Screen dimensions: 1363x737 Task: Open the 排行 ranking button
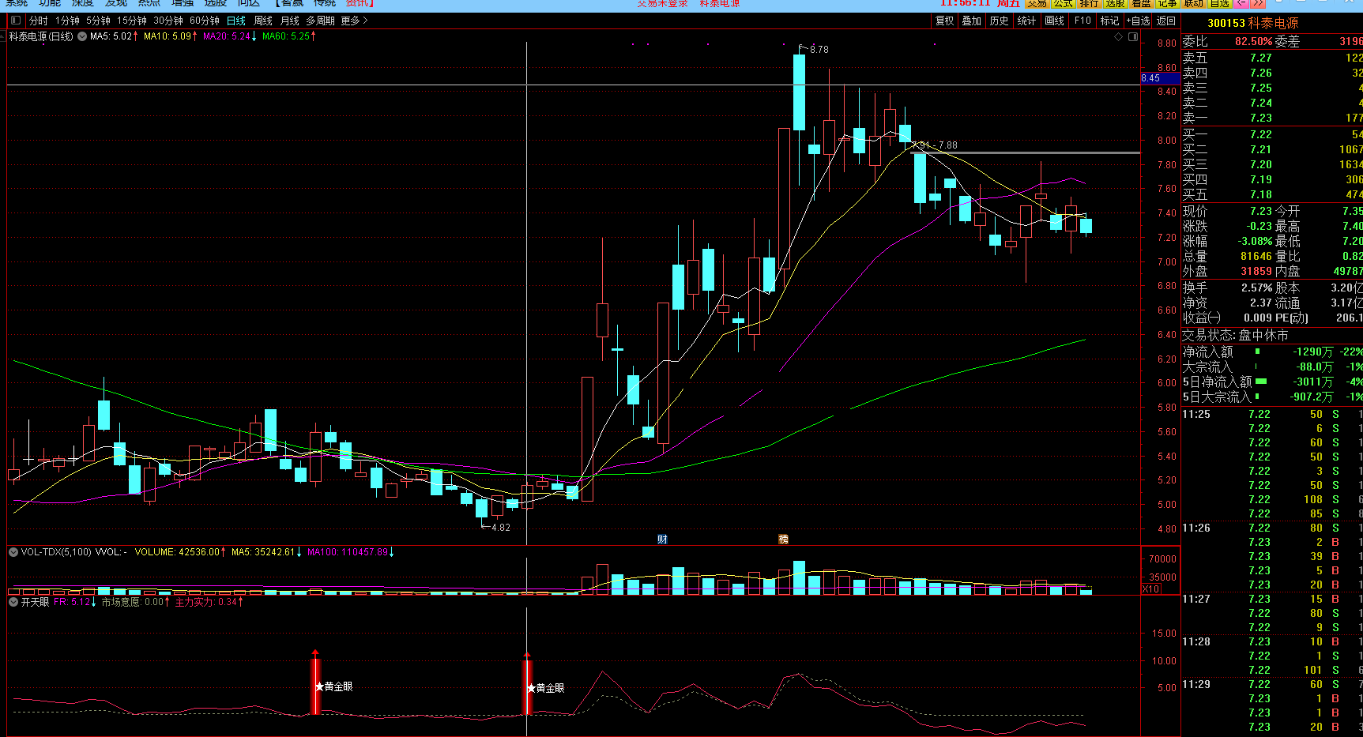click(x=1089, y=4)
